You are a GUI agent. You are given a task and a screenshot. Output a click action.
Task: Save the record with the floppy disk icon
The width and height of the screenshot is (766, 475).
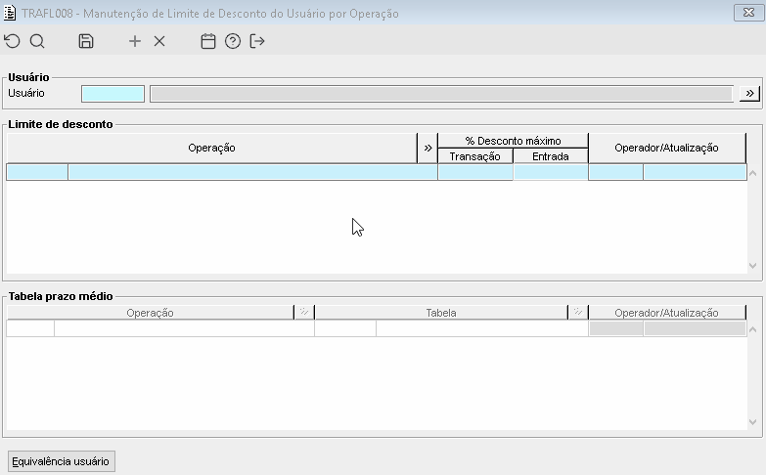click(86, 41)
